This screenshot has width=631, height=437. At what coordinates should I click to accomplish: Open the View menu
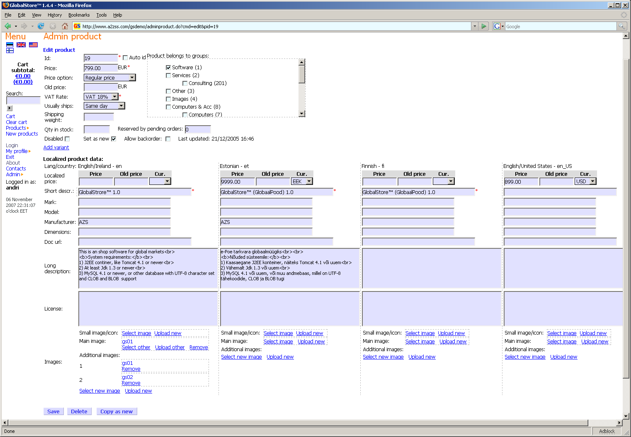click(x=36, y=15)
